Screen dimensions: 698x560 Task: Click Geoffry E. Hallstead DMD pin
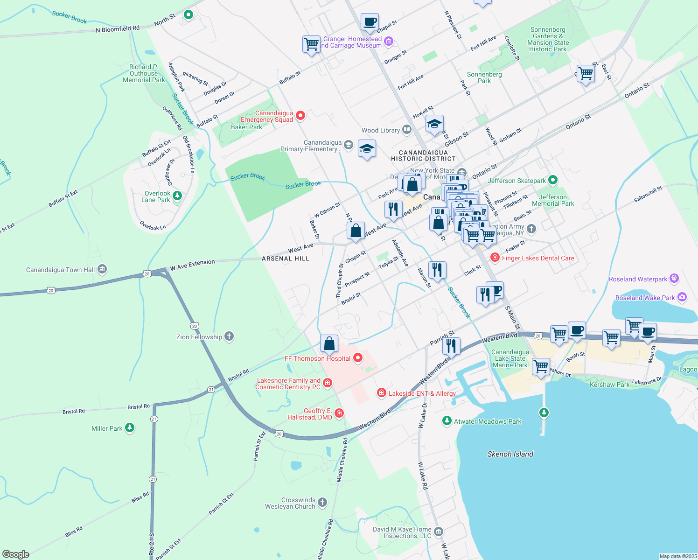click(x=339, y=413)
